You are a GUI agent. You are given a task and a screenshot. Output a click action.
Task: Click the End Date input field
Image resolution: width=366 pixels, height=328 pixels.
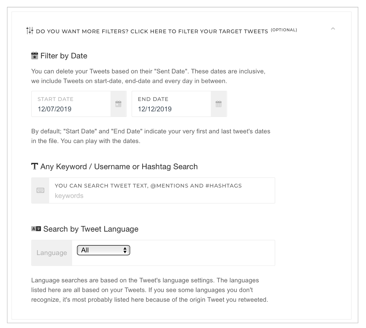(x=171, y=109)
